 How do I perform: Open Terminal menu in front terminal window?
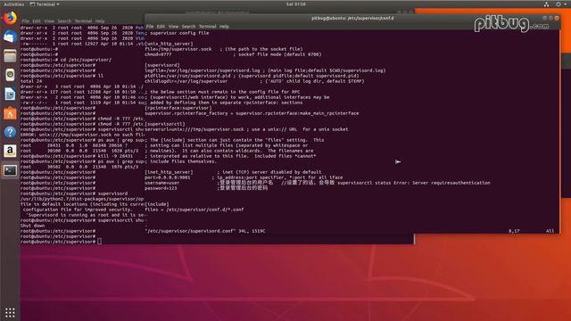pyautogui.click(x=208, y=27)
